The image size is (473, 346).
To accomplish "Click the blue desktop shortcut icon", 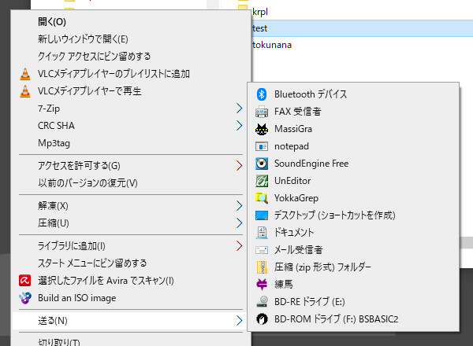I will tap(262, 215).
